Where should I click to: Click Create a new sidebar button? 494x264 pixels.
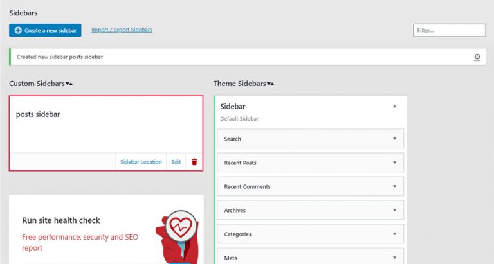tap(45, 30)
